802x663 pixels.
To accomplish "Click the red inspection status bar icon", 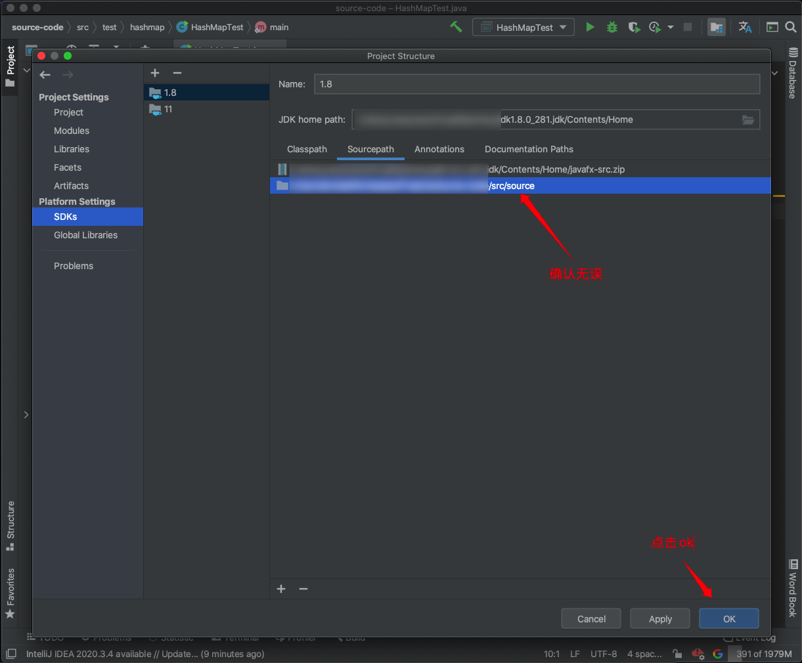I will coord(698,654).
